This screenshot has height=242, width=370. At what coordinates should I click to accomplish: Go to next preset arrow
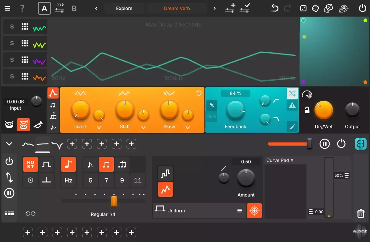pyautogui.click(x=215, y=8)
